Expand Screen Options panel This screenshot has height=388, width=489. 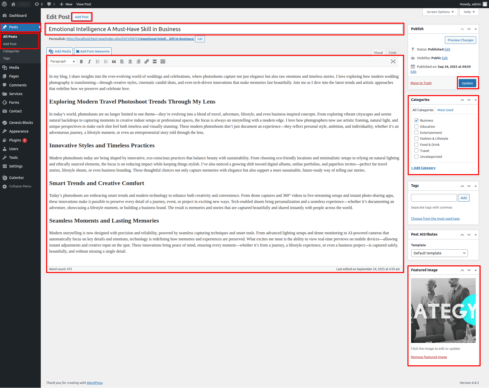click(440, 12)
